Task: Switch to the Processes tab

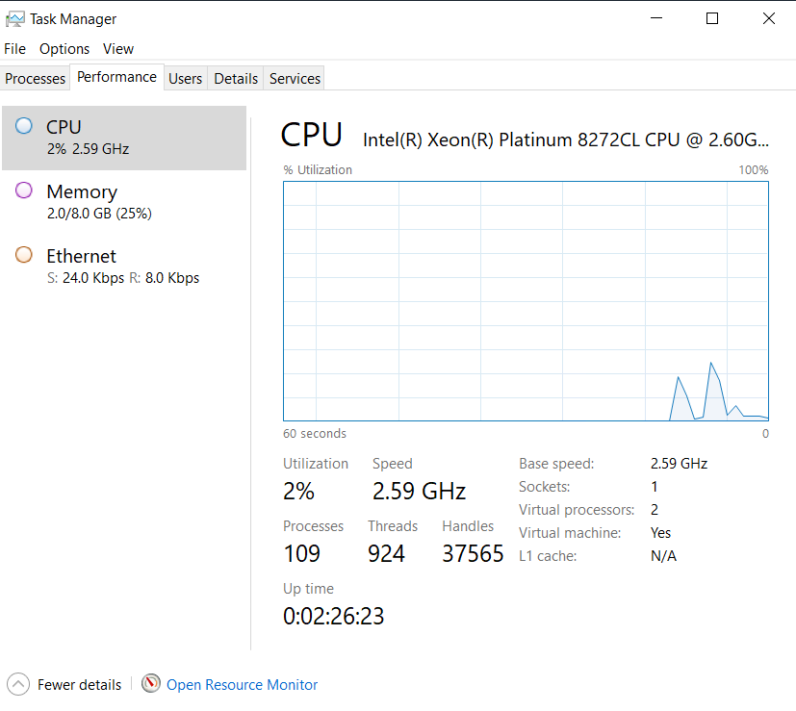Action: point(36,78)
